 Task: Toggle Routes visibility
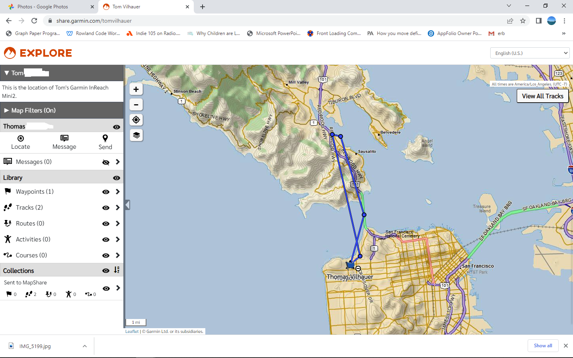(106, 224)
